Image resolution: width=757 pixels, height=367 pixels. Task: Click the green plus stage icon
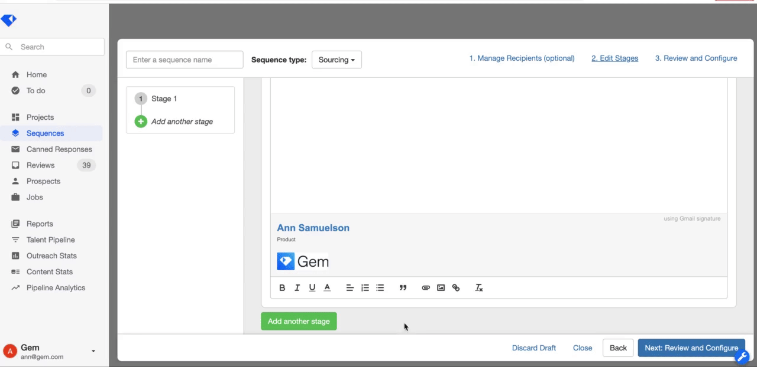click(141, 122)
